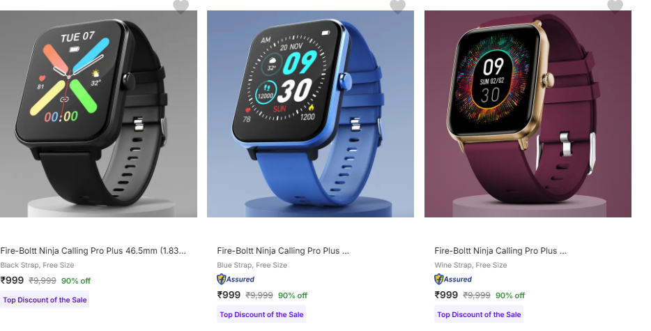Select Black Strap, Free Size subtitle
Viewport: 651px width, 331px height.
(x=37, y=265)
